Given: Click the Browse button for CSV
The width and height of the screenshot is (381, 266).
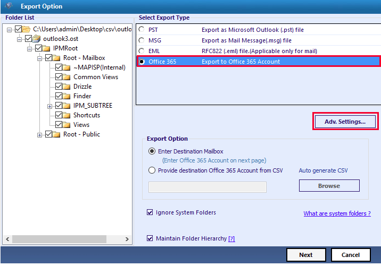Looking at the screenshot, I should click(329, 186).
